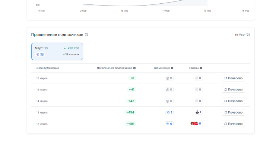The image size is (257, 145).
Task: Click the +50 738 growth value
Action: pyautogui.click(x=73, y=48)
